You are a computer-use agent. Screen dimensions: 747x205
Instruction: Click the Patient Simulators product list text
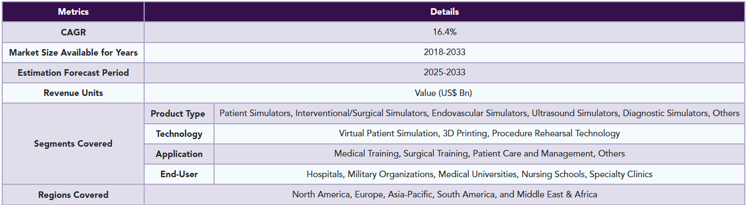[479, 113]
